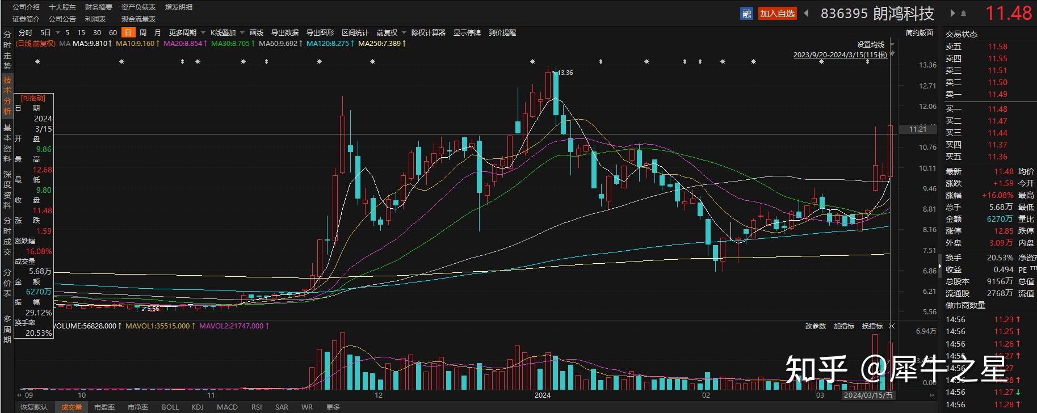
Task: Select the 15-minute period
Action: [x=81, y=33]
